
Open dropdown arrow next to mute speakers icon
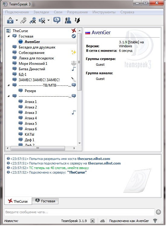click(x=48, y=20)
